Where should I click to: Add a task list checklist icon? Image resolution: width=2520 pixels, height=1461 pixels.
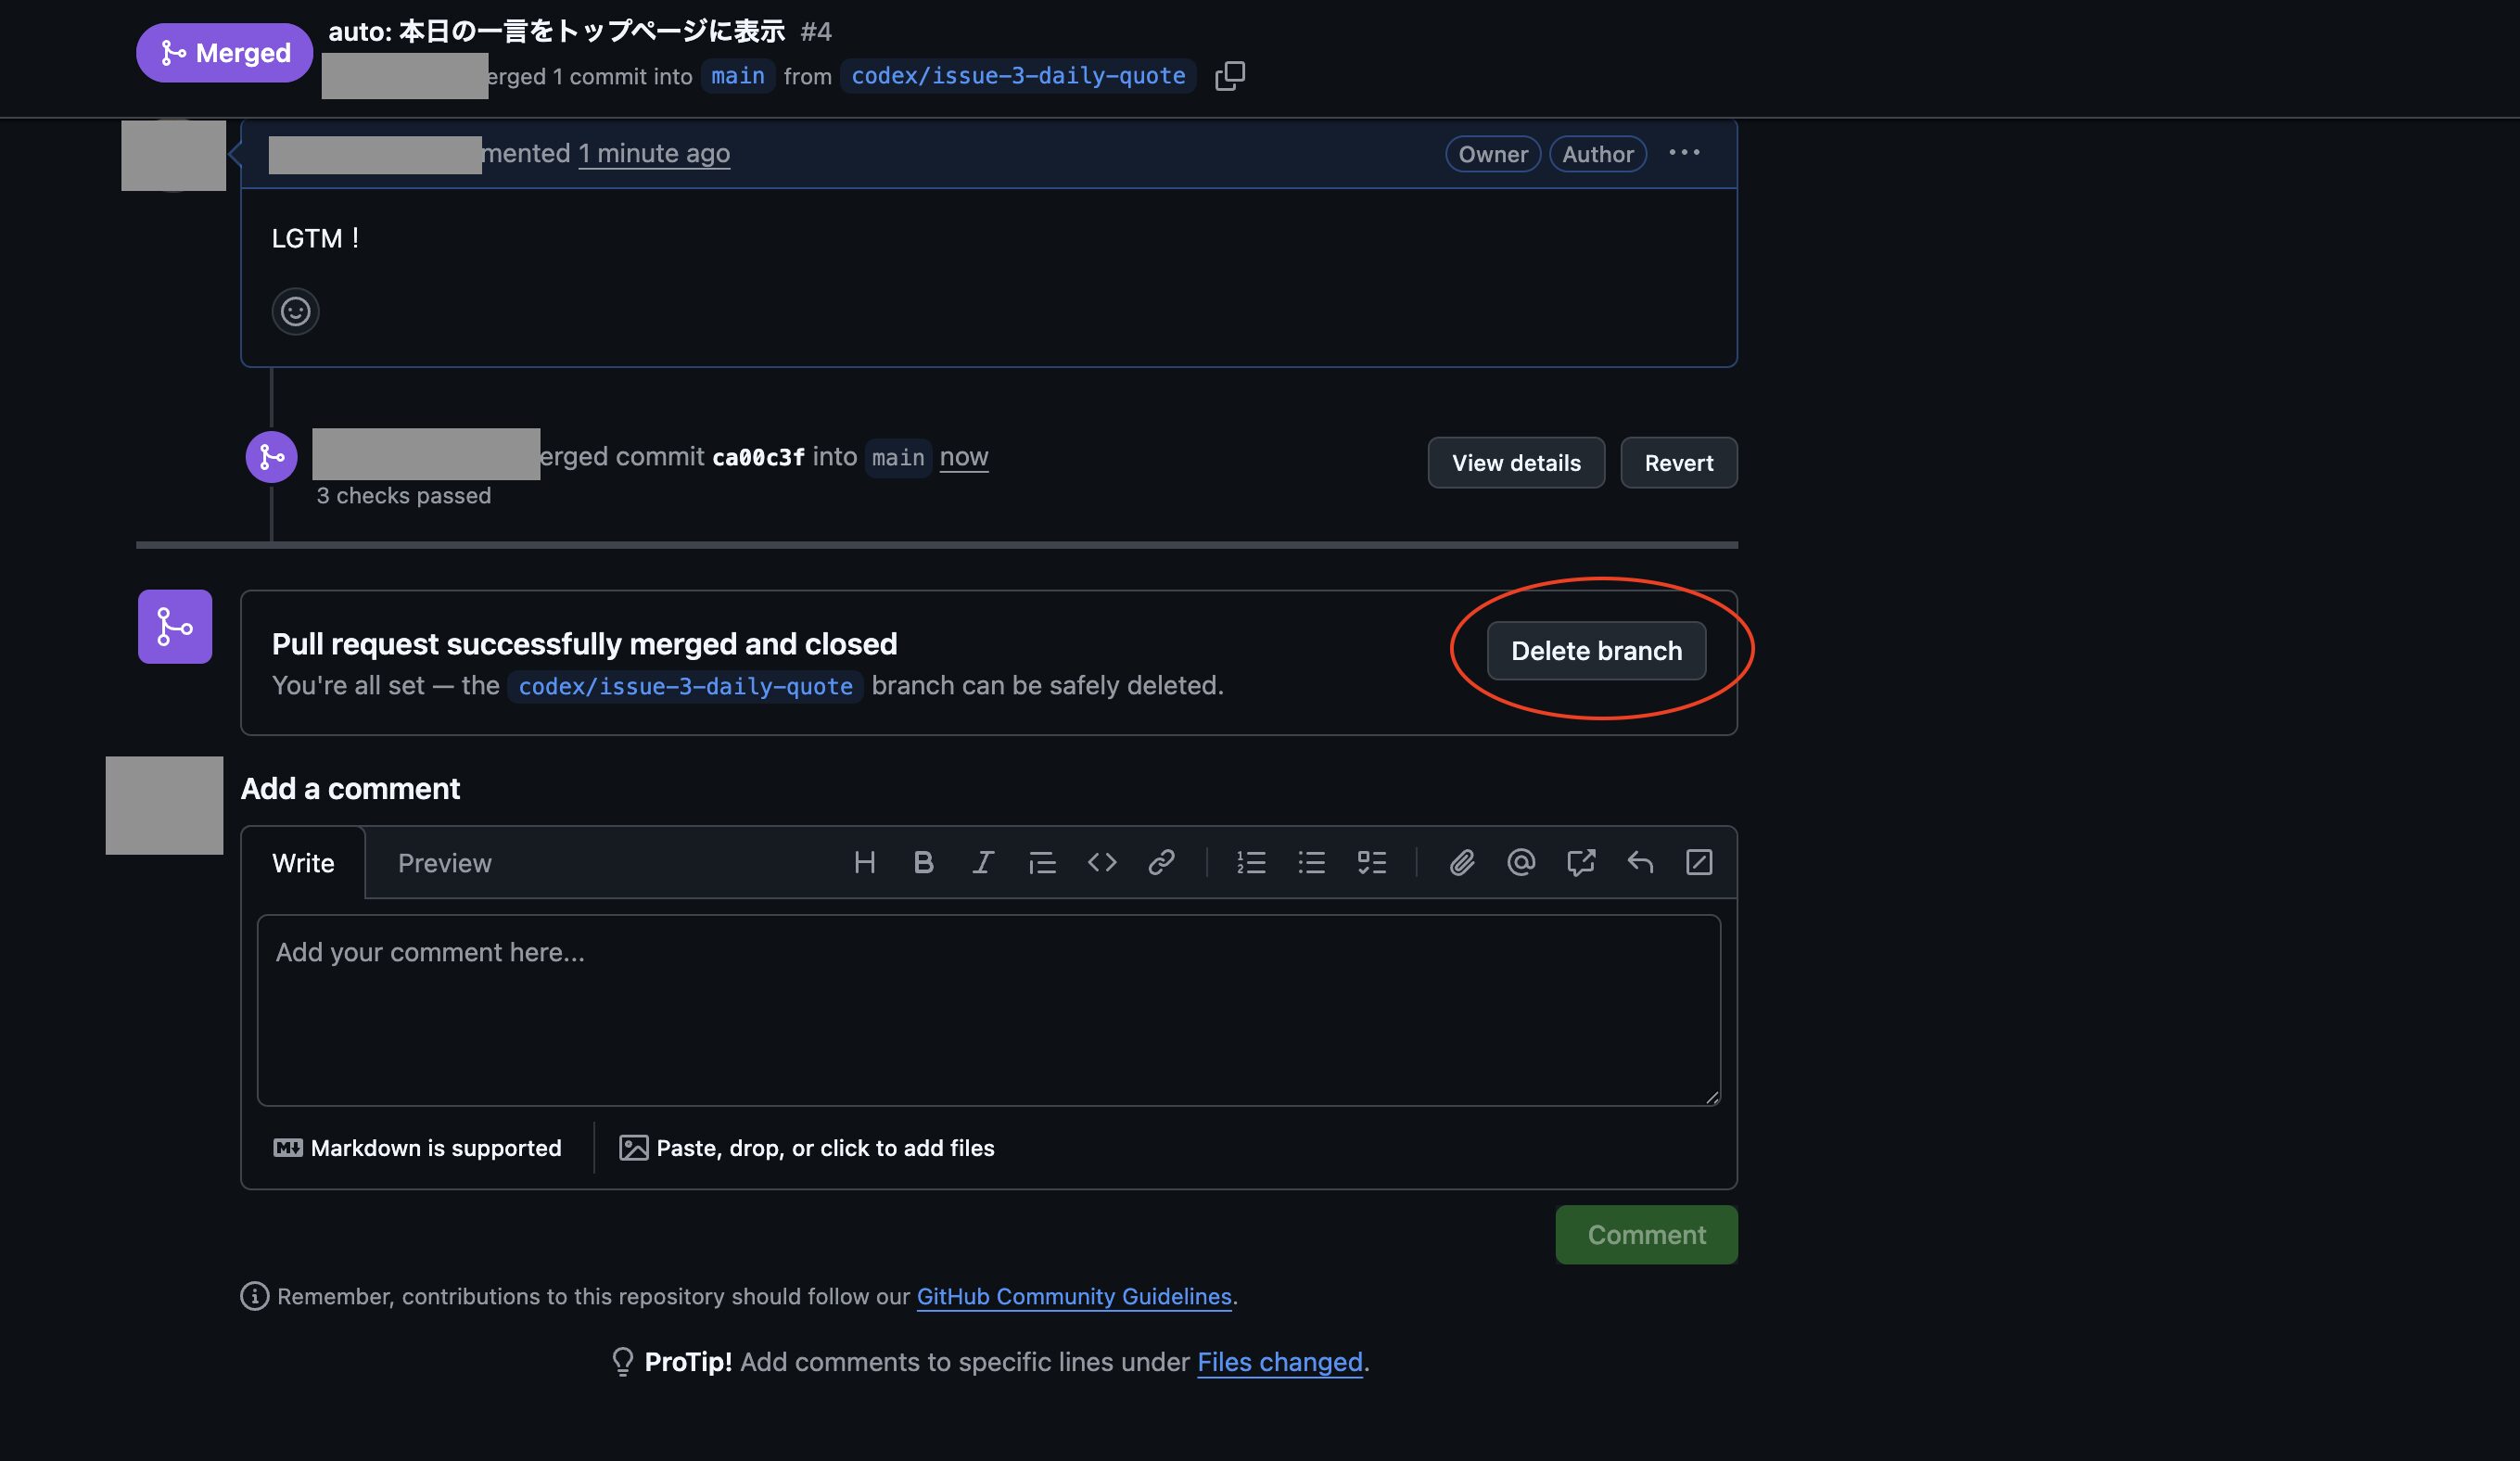(1371, 862)
